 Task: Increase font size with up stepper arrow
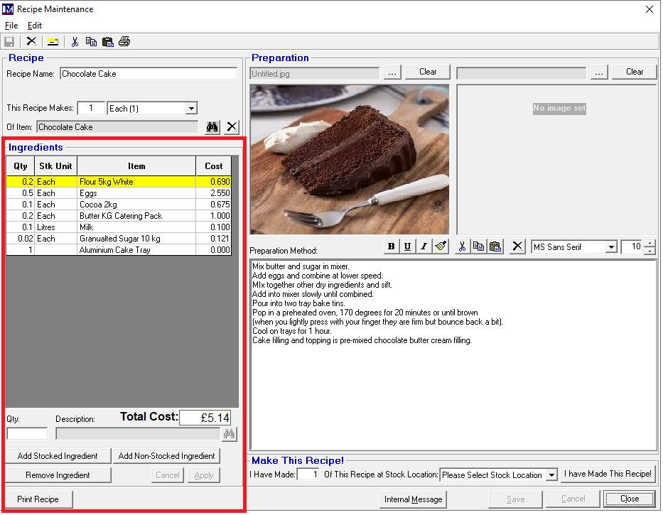[x=649, y=244]
